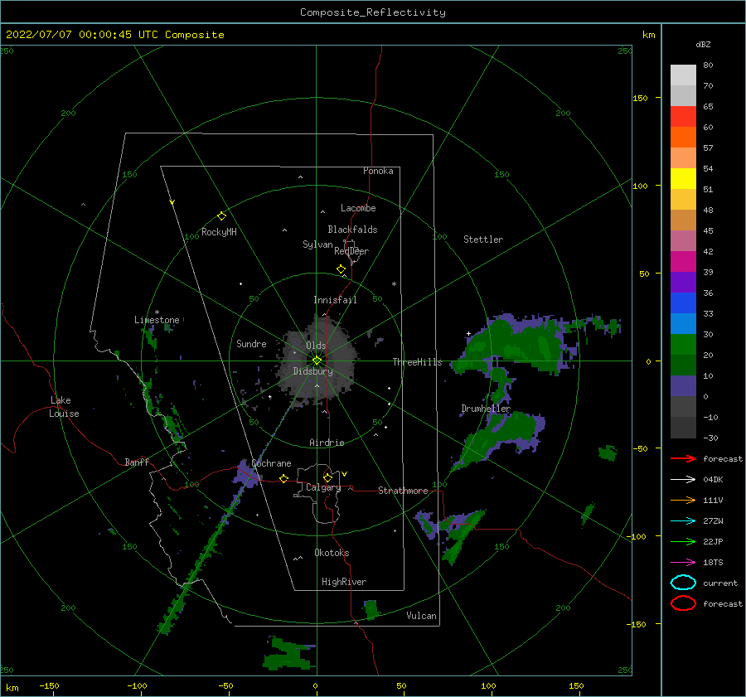This screenshot has height=697, width=746.
Task: Pick the bright green 30 dBZ swatch
Action: (683, 344)
